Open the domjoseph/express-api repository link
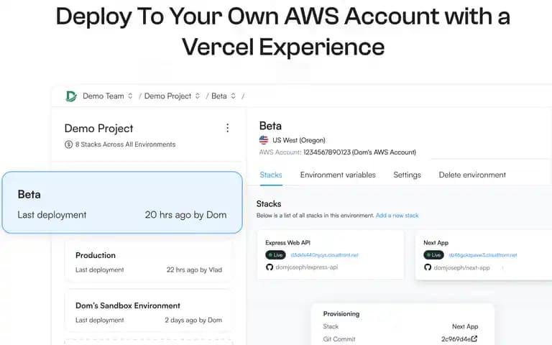552x345 pixels. pyautogui.click(x=307, y=267)
